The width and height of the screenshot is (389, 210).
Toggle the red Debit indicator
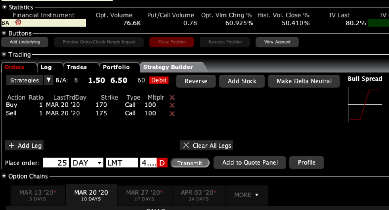[x=159, y=80]
